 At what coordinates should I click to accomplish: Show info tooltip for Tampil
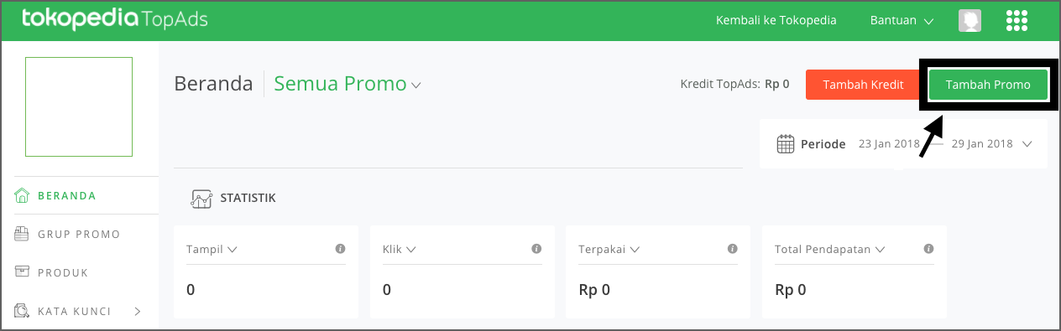coord(340,249)
